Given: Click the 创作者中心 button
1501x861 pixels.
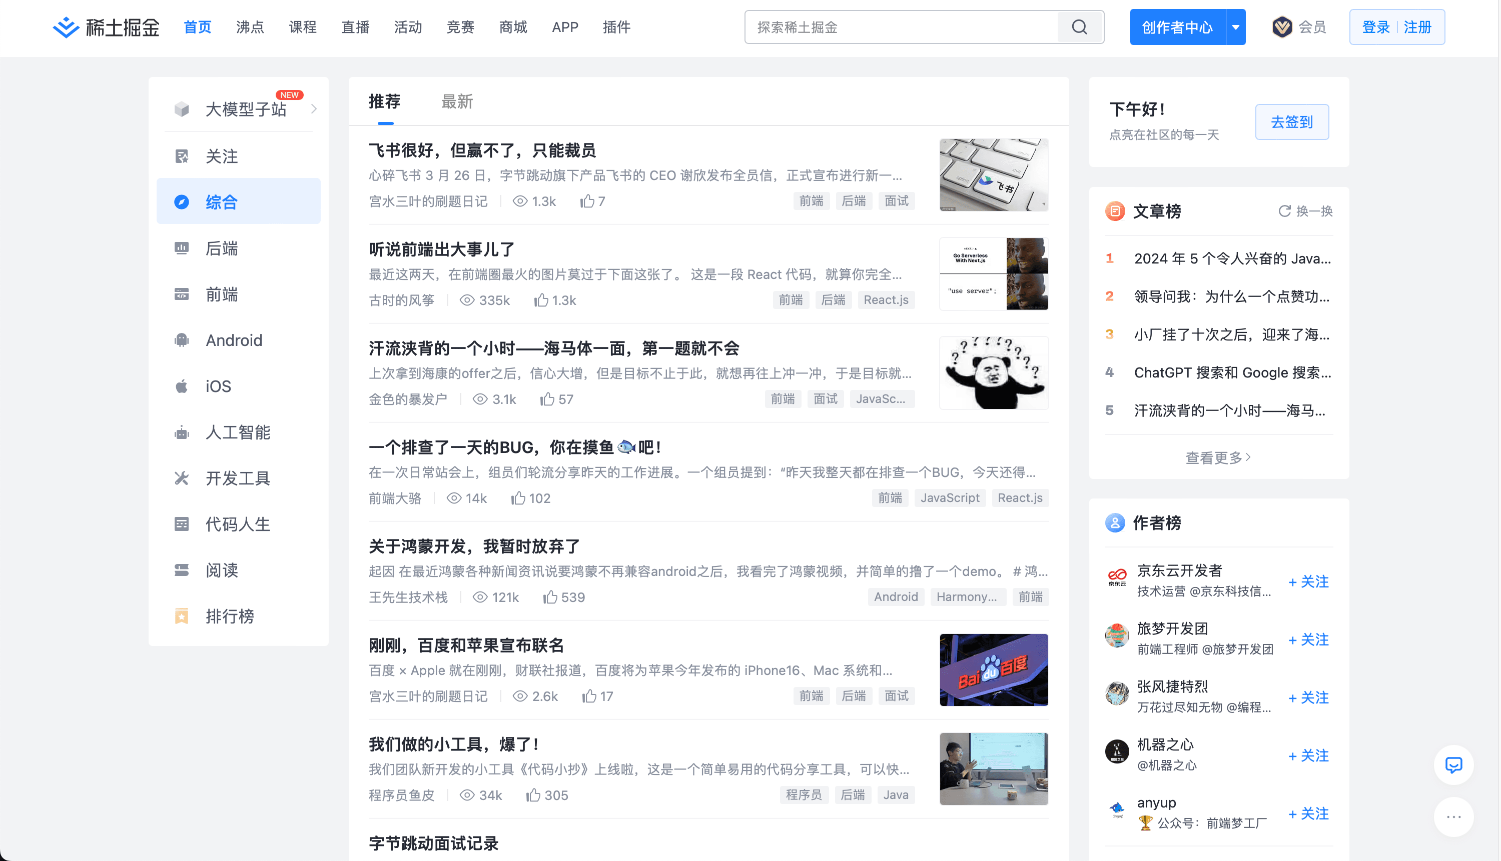Looking at the screenshot, I should (1177, 27).
